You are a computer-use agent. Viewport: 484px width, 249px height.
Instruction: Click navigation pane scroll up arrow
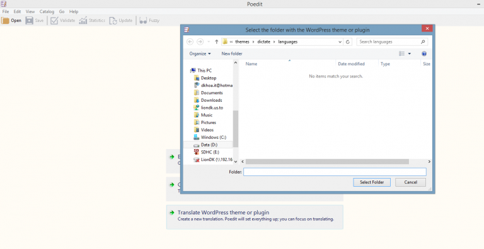tap(236, 62)
